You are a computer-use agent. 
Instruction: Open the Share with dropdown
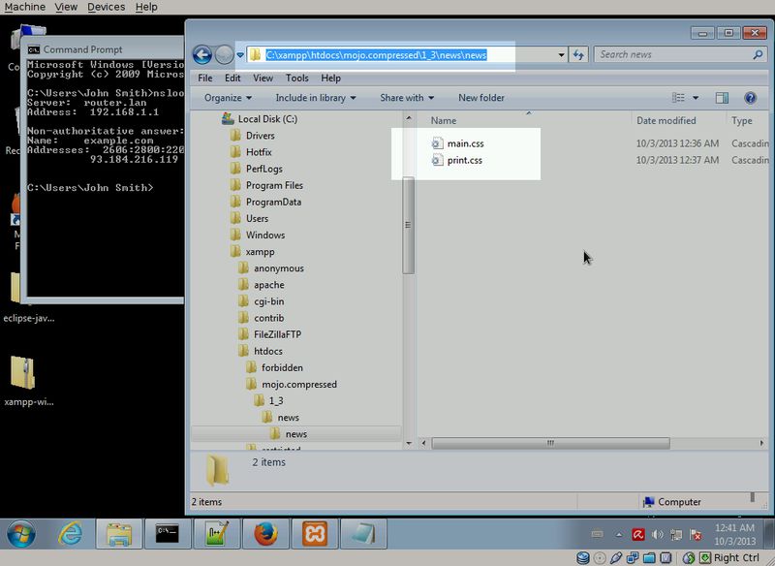407,98
